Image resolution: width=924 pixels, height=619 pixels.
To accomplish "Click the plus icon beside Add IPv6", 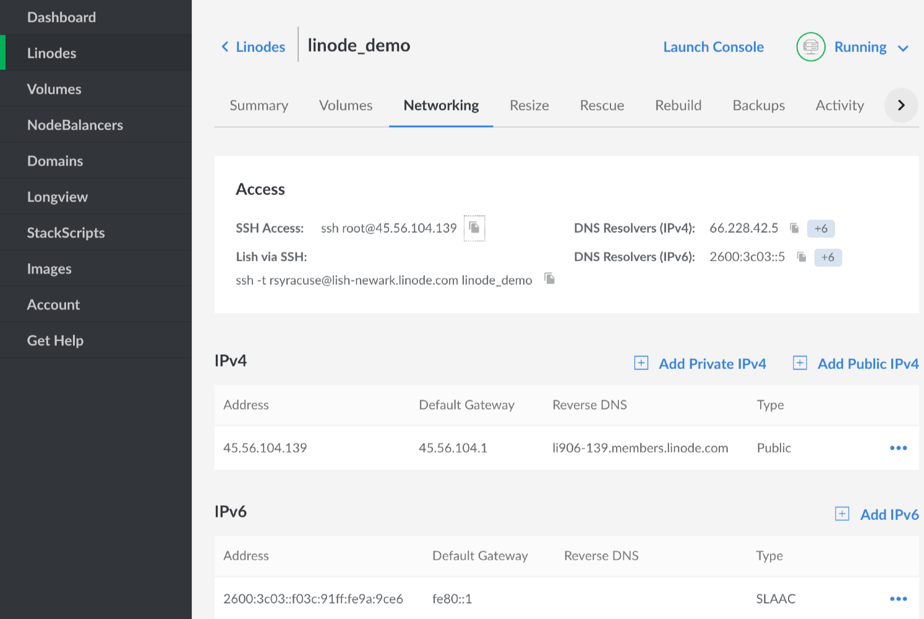I will [842, 514].
